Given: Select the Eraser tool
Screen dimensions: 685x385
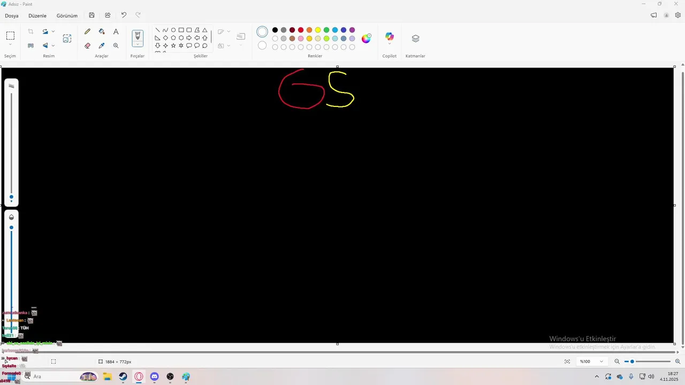Looking at the screenshot, I should pos(87,45).
